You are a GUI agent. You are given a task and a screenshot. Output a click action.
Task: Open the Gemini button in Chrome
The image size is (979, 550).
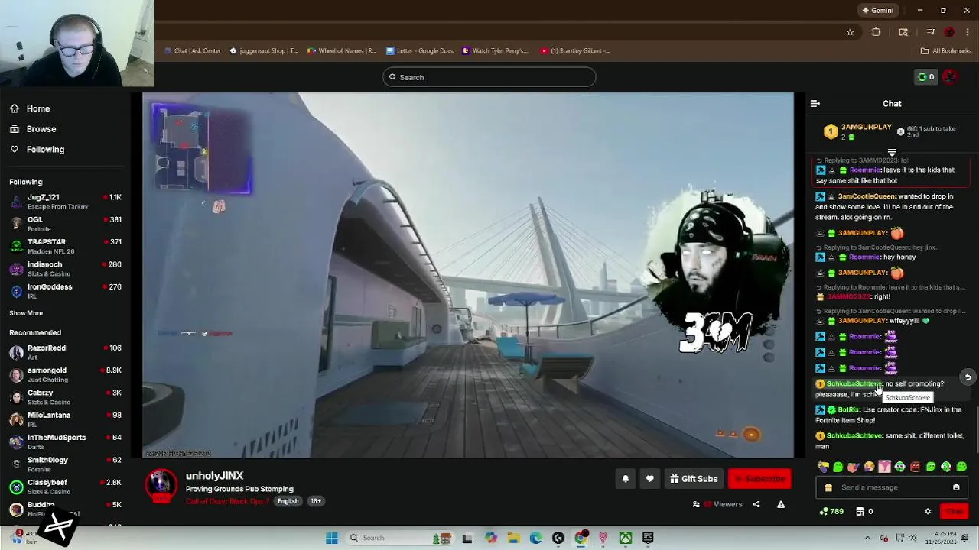(x=877, y=11)
